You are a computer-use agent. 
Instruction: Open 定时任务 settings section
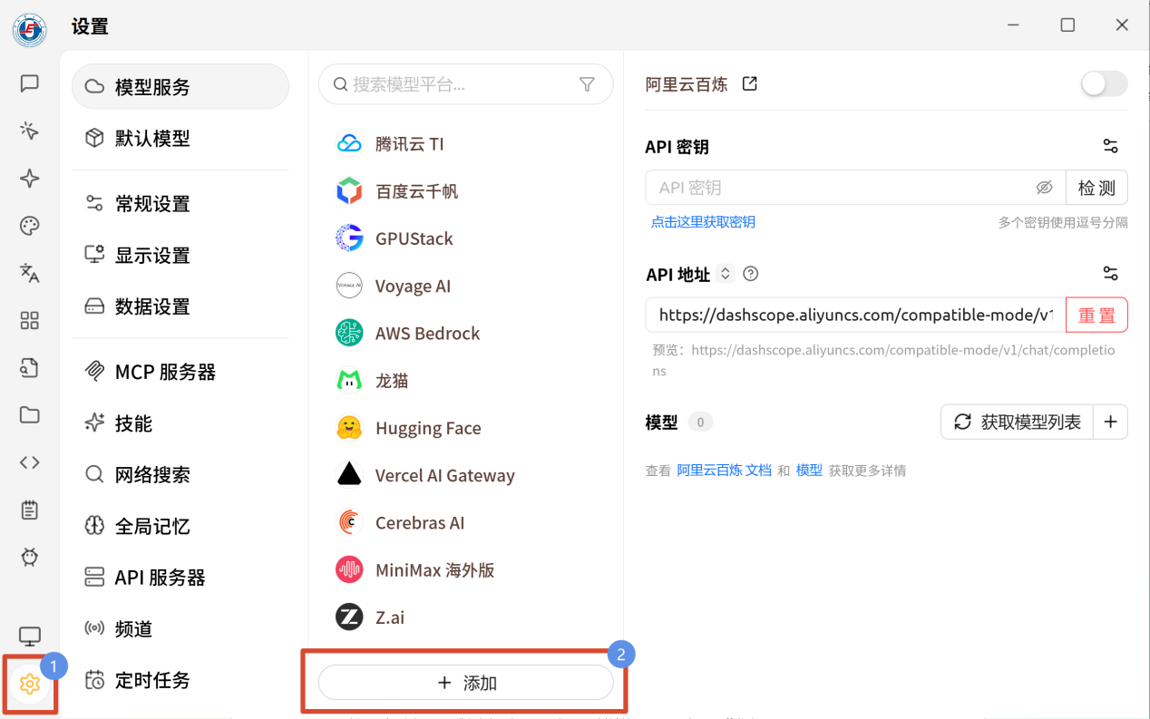tap(180, 680)
